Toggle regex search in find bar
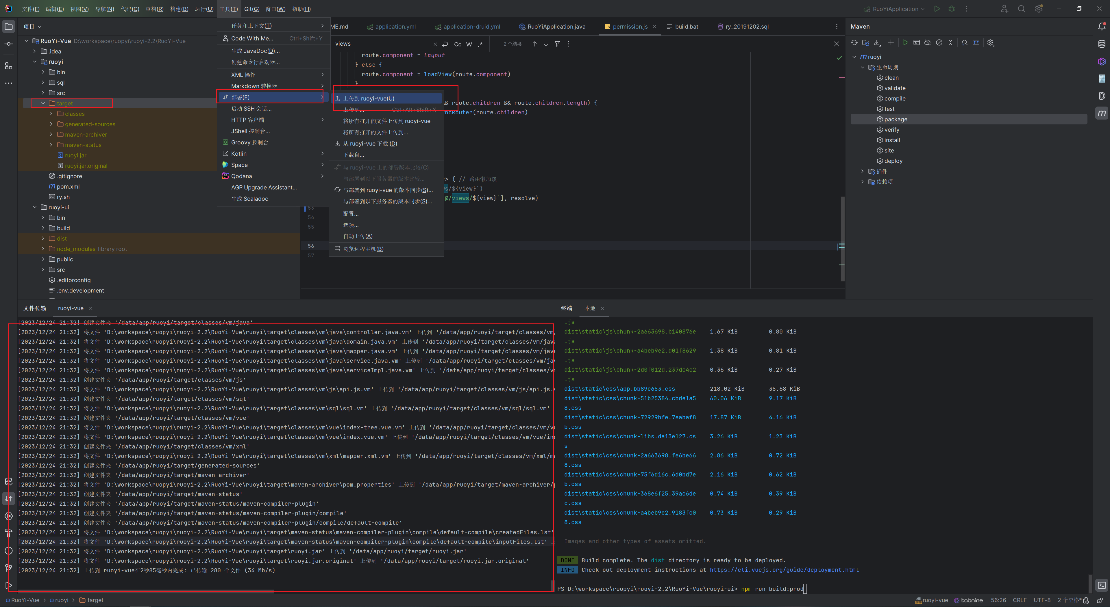The width and height of the screenshot is (1110, 607). click(480, 44)
